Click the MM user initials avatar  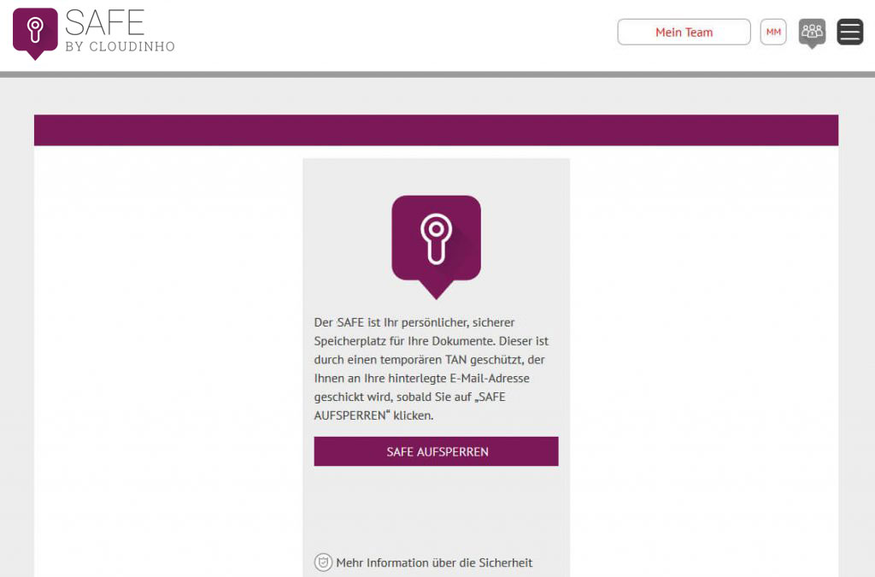coord(772,32)
